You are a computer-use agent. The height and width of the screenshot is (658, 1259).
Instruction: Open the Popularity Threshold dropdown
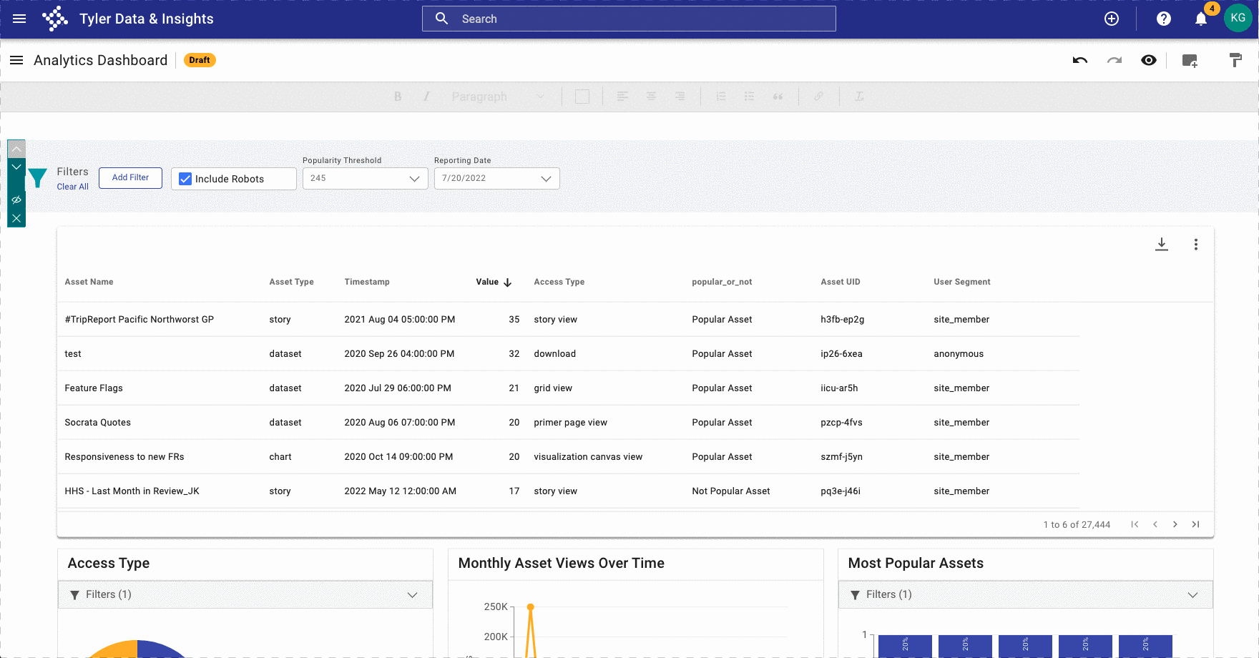click(365, 179)
